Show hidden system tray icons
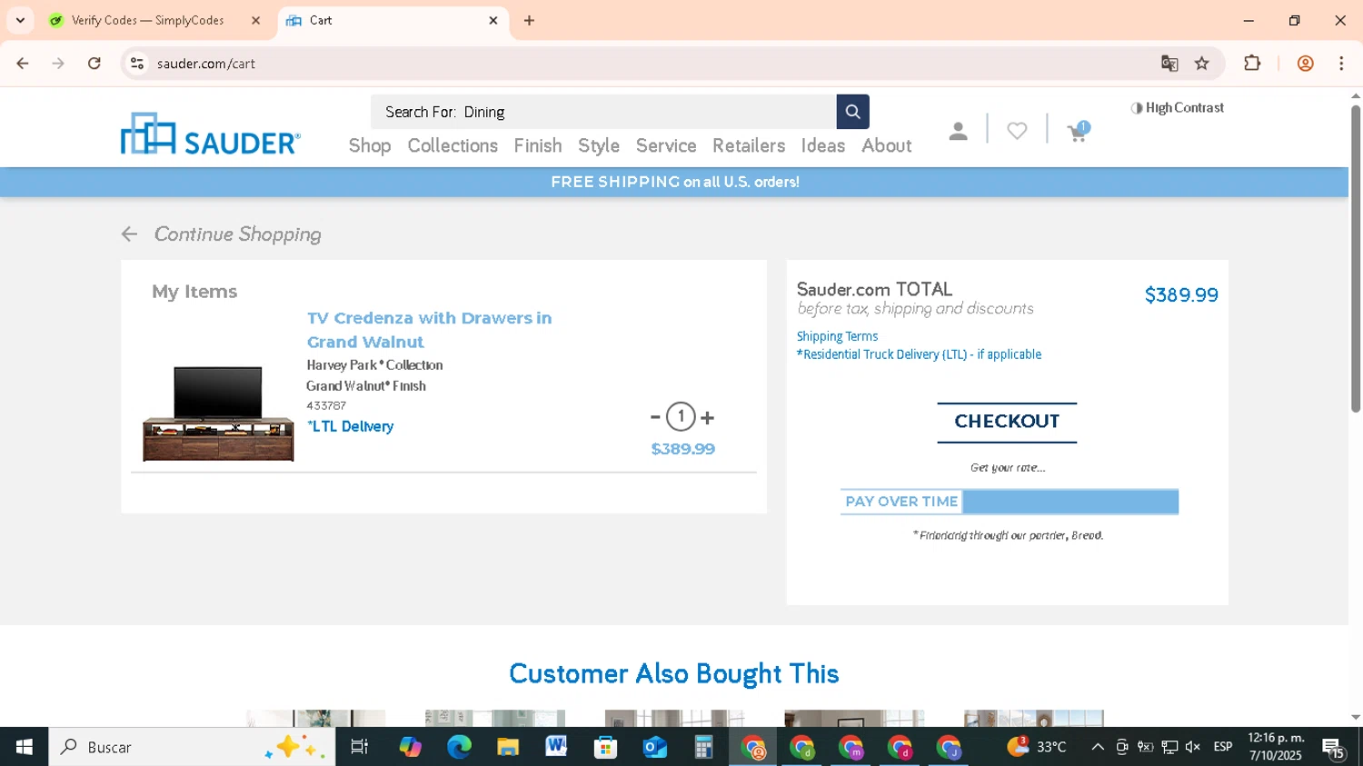Viewport: 1363px width, 766px height. coord(1098,747)
